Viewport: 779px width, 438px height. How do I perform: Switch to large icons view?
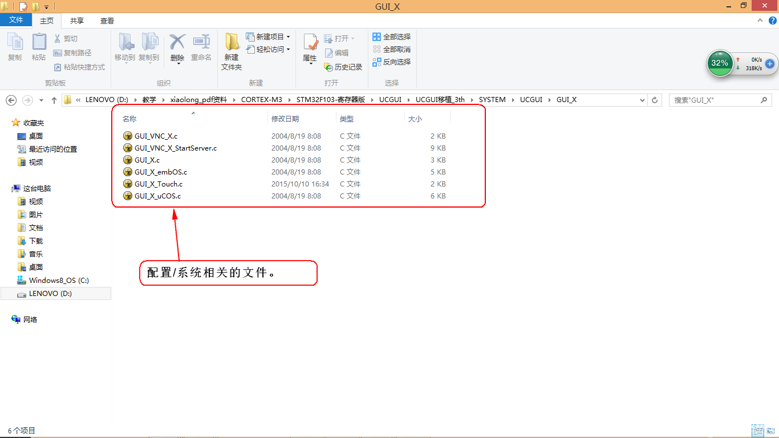coord(771,431)
